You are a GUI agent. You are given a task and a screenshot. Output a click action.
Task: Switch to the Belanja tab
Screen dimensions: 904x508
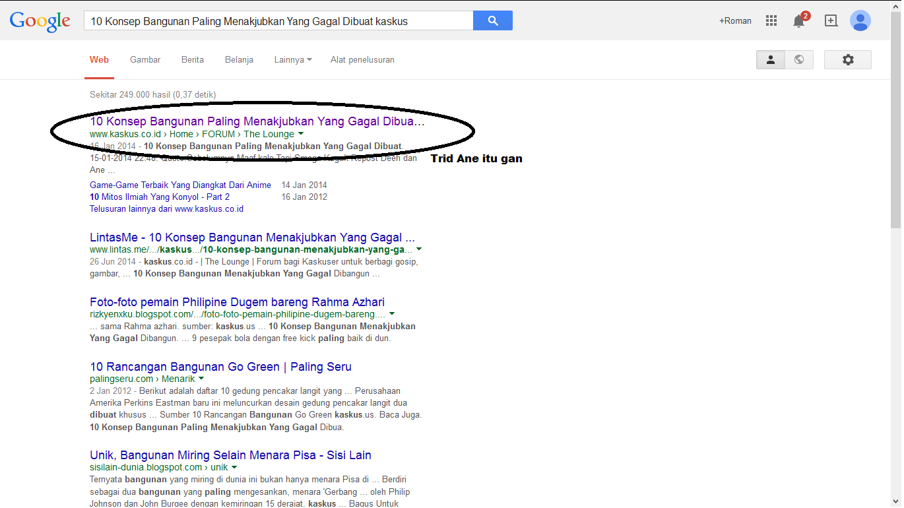(239, 59)
